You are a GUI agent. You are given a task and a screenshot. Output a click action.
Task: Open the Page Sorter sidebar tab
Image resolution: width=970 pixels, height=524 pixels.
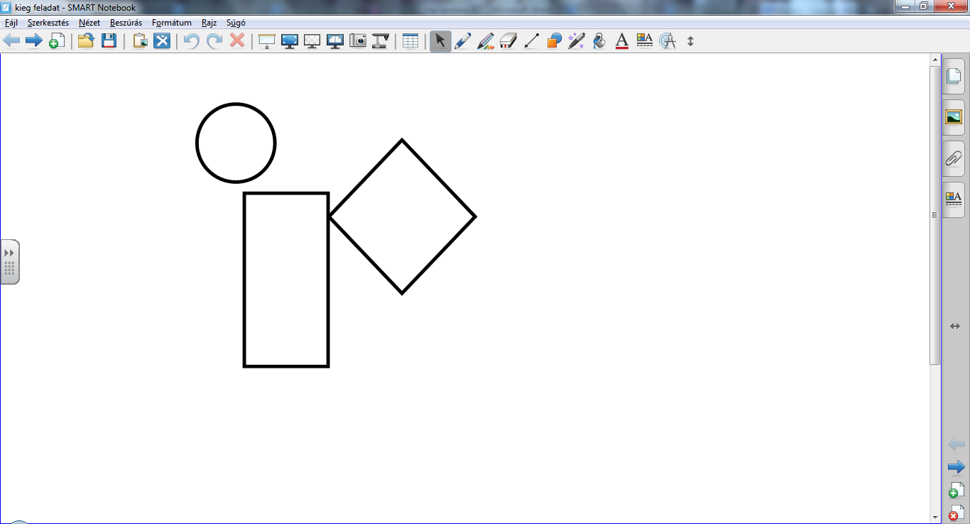coord(954,76)
